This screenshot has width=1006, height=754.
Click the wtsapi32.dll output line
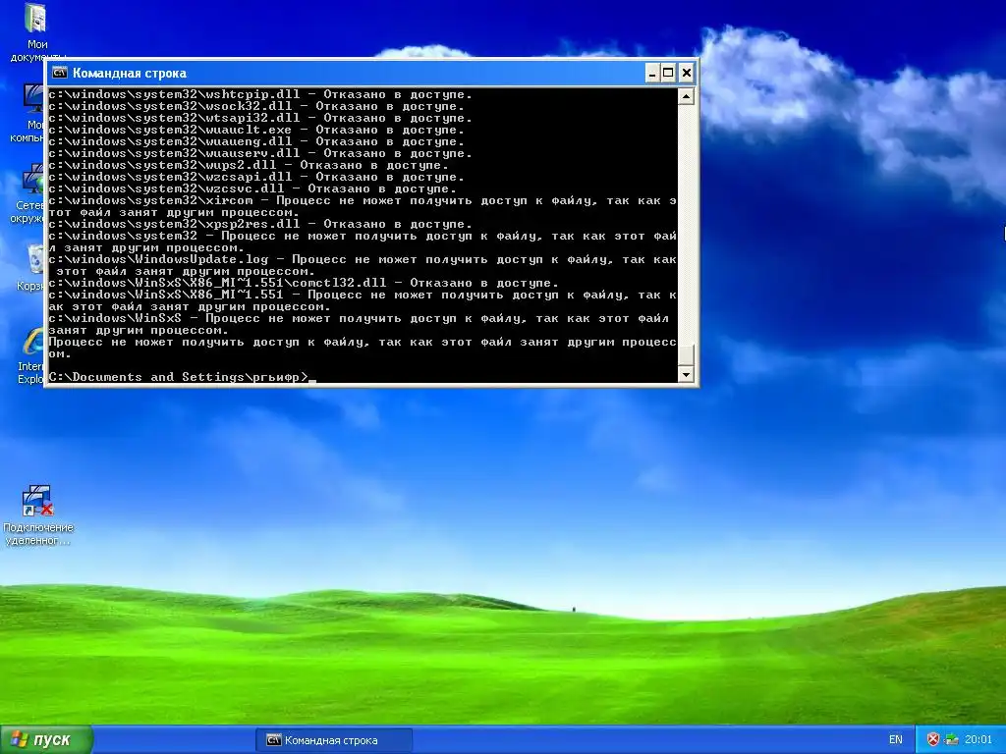pyautogui.click(x=259, y=118)
